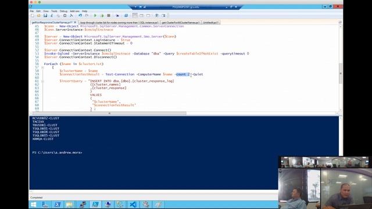This screenshot has height=209, width=372.
Task: Open Server Manager from the taskbar
Action: tap(45, 204)
